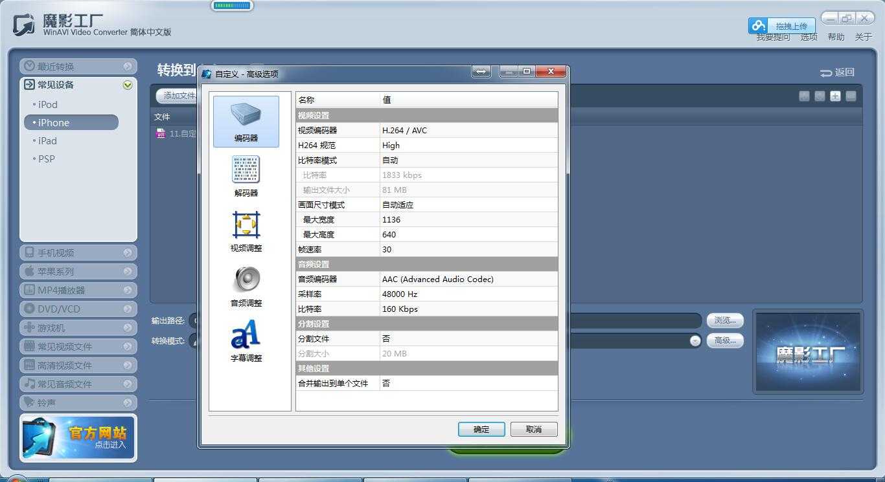885x482 pixels.
Task: Open the 转换模式 dropdown arrow
Action: pos(695,340)
